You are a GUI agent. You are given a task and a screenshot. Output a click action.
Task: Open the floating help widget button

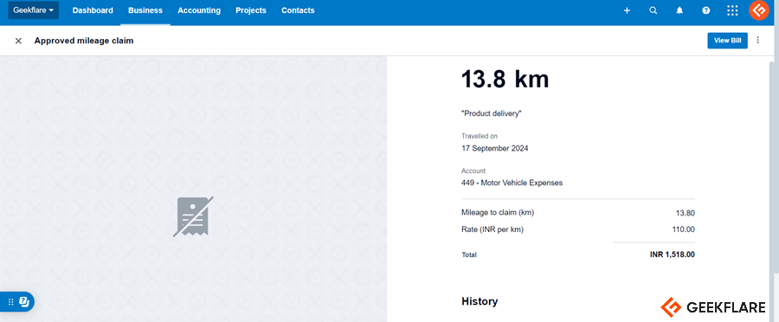17,301
